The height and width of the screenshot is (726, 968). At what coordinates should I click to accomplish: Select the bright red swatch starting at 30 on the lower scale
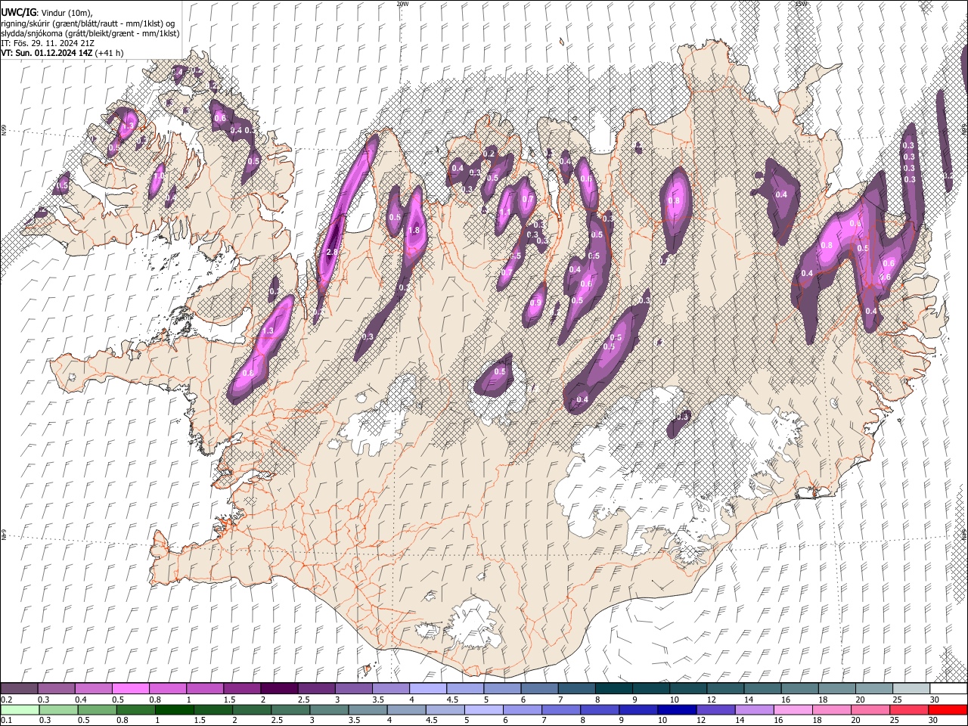(x=948, y=709)
